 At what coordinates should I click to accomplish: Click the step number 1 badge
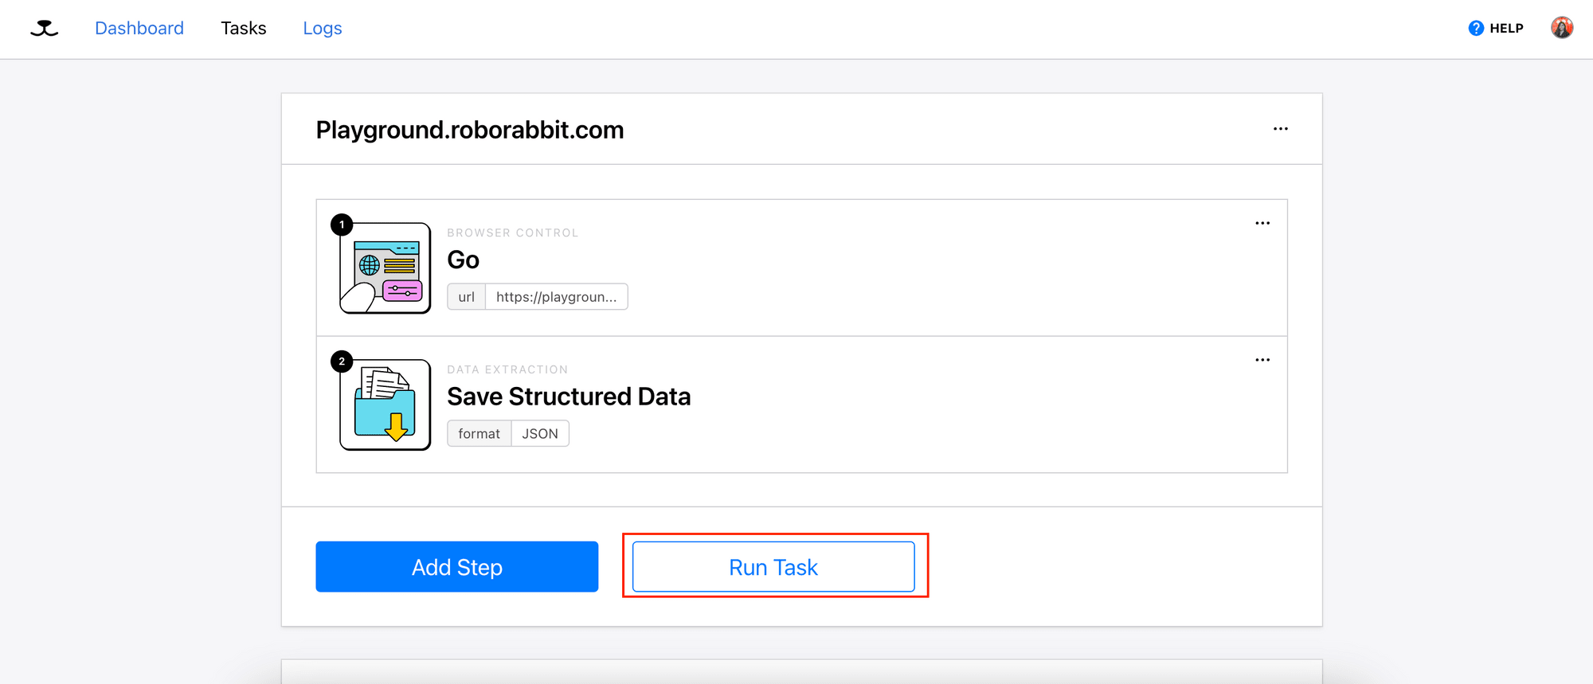pyautogui.click(x=342, y=225)
